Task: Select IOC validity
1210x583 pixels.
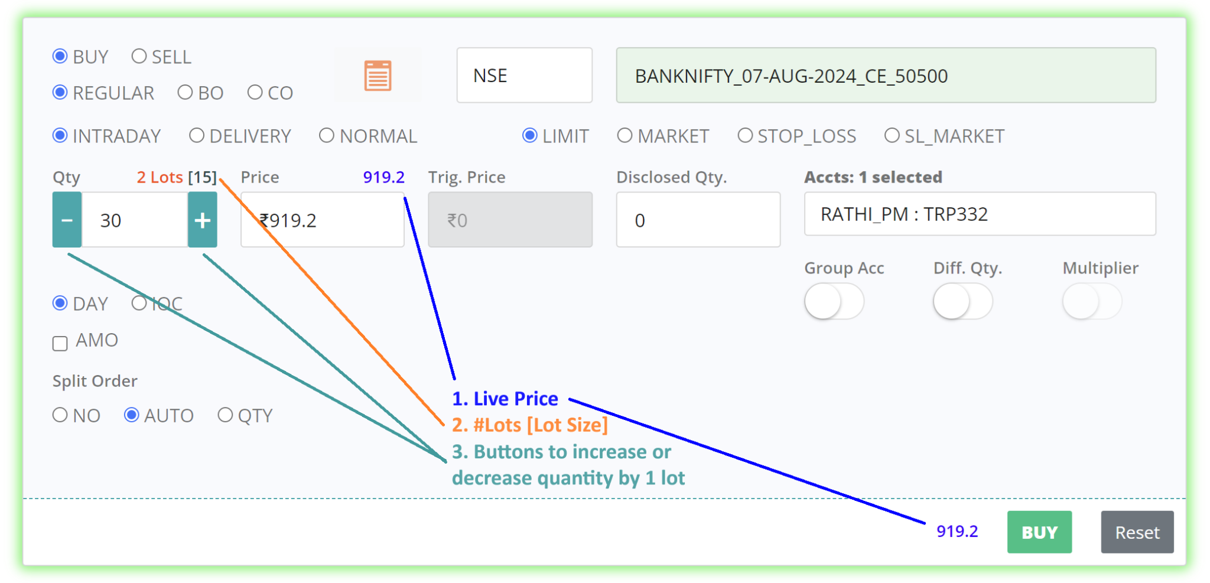Action: (x=139, y=302)
